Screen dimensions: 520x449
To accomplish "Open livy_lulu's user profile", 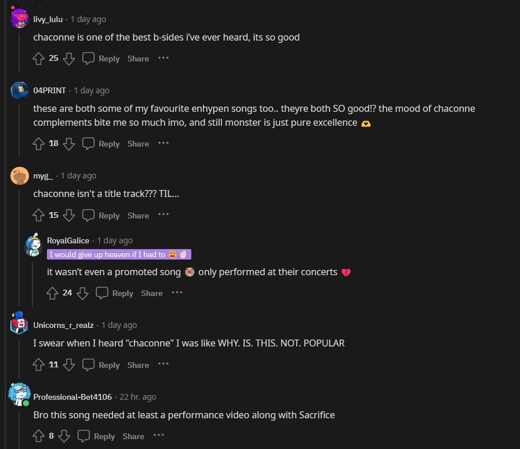I will click(48, 19).
